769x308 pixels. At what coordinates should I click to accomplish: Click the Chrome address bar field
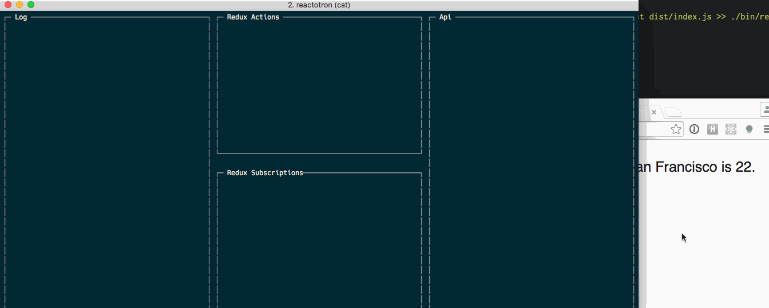coord(661,130)
